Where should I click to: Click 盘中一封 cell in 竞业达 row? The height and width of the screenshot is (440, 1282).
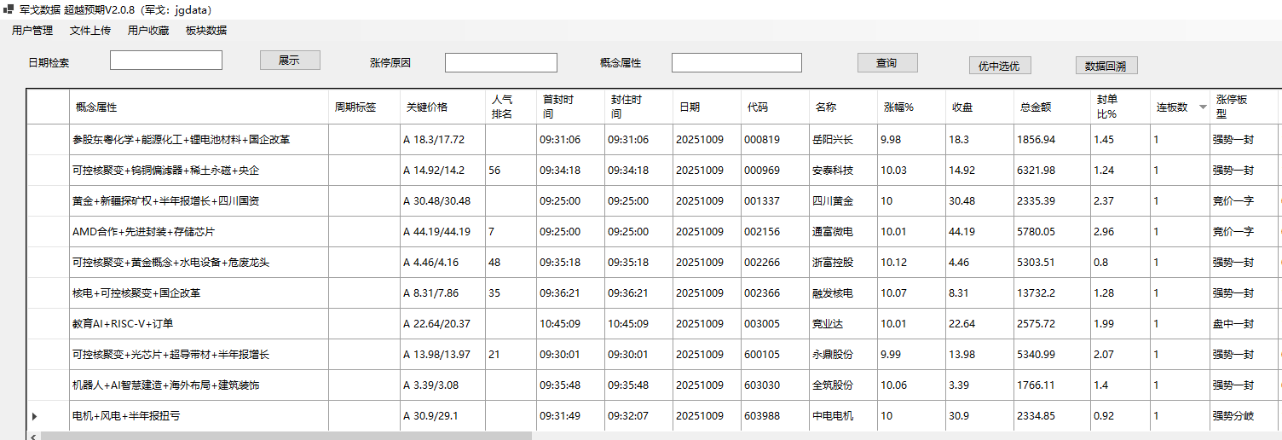[1244, 324]
